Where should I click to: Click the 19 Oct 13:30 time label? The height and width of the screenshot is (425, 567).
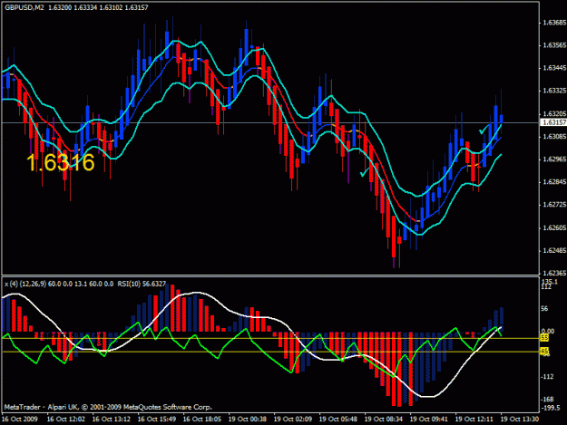point(520,420)
